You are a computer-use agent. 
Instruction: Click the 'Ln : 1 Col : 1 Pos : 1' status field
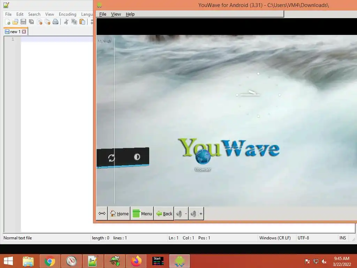(x=189, y=238)
